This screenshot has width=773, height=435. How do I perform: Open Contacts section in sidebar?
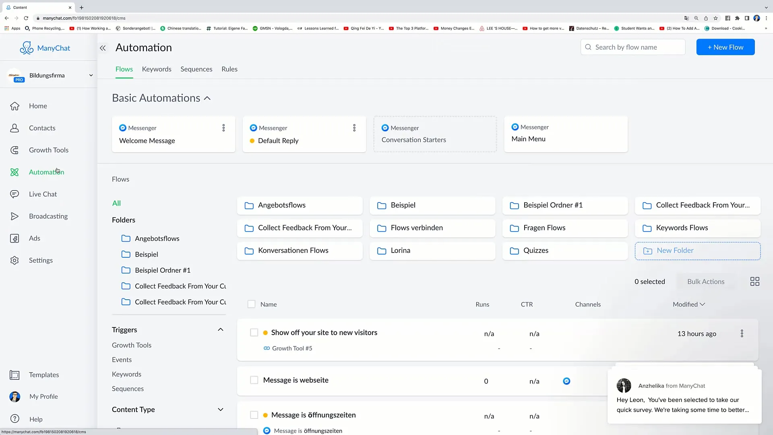point(42,127)
